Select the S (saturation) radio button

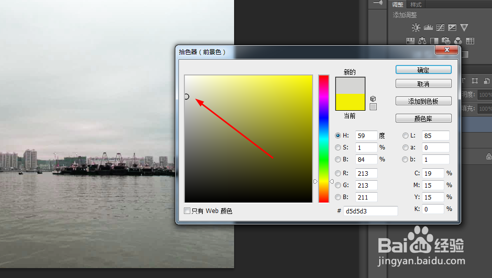tap(338, 147)
